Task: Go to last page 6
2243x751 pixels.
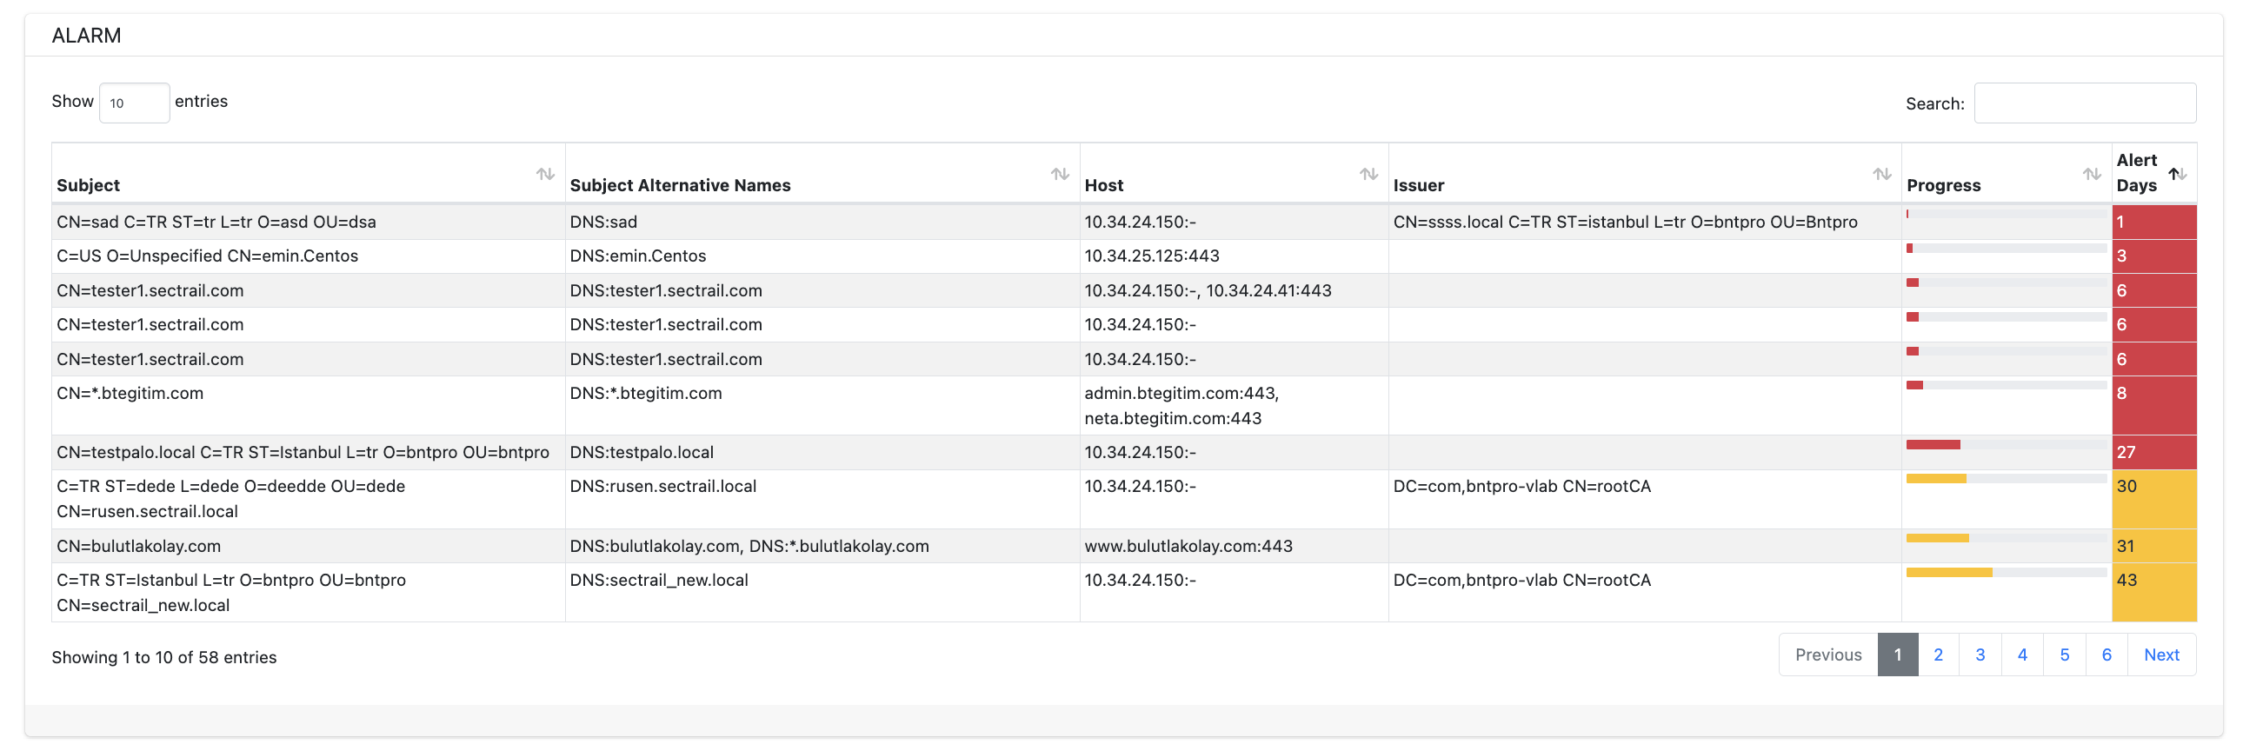Action: click(2107, 655)
